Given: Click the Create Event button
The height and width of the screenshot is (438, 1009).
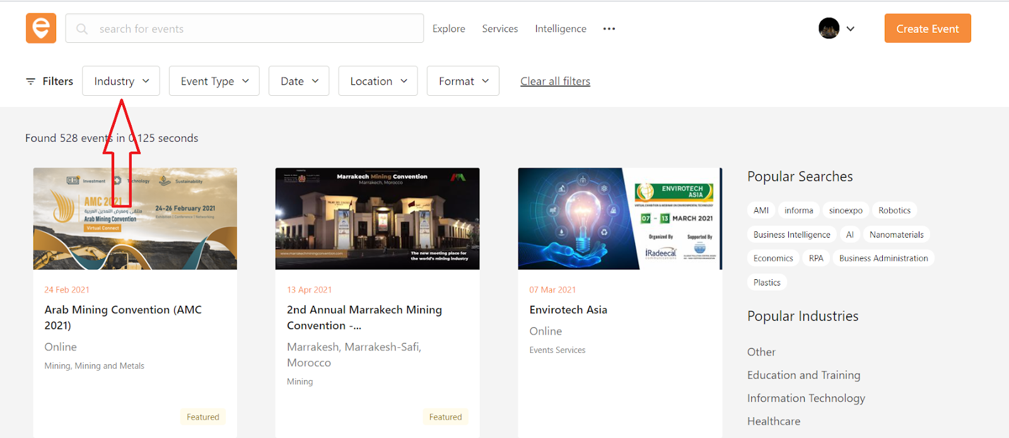Looking at the screenshot, I should [928, 28].
